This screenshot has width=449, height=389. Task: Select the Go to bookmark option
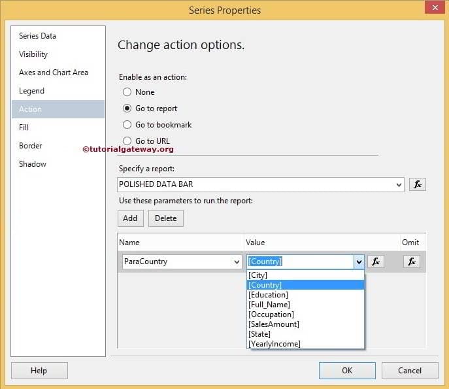127,125
